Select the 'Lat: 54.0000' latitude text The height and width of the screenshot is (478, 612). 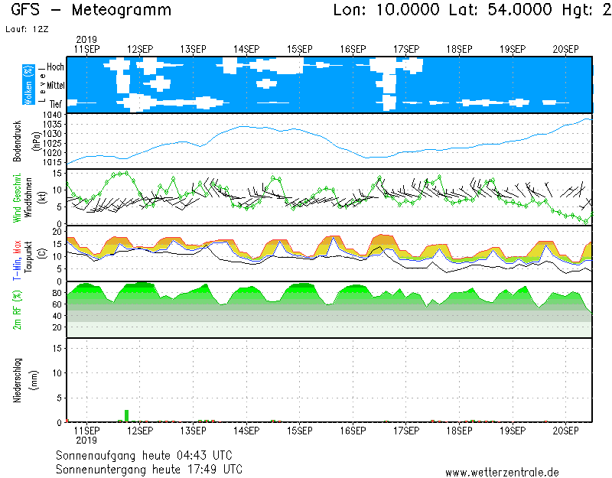[x=500, y=10]
